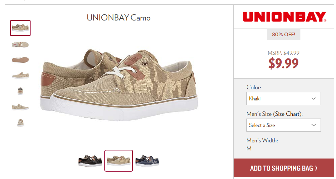The height and width of the screenshot is (179, 336).
Task: Show the front toe view thumbnail
Action: [x=20, y=122]
